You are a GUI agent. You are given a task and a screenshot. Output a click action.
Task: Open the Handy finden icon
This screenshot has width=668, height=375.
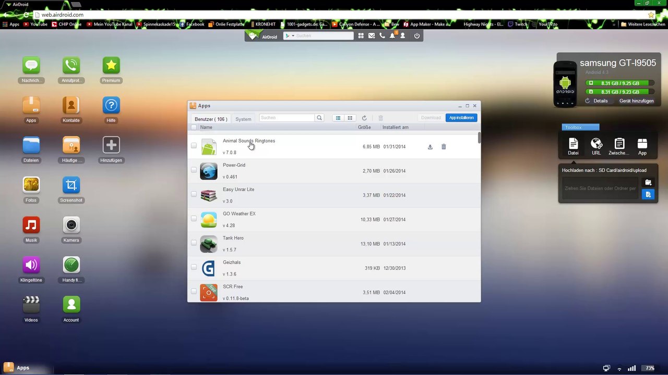click(71, 265)
